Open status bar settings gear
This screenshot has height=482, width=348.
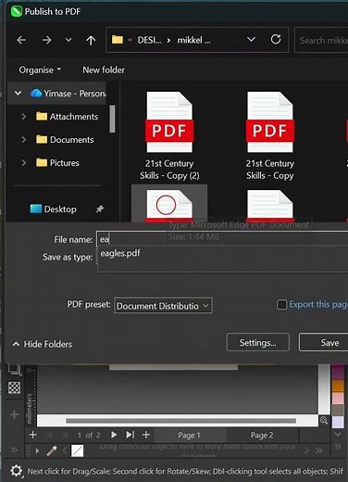coord(16,471)
